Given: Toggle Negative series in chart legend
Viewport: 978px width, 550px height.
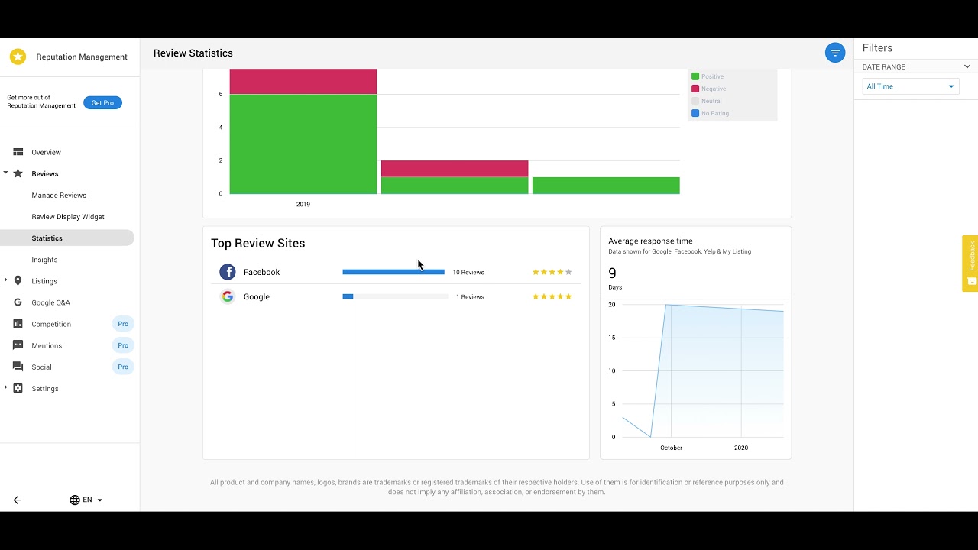Looking at the screenshot, I should pos(708,89).
